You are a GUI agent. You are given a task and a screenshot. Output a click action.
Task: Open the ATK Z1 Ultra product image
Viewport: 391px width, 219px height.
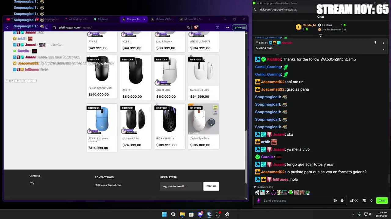point(170,71)
